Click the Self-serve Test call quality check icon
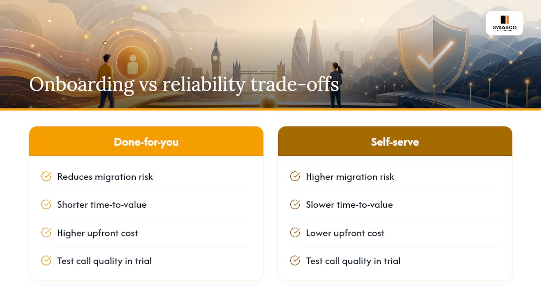The image size is (541, 304). (x=295, y=261)
